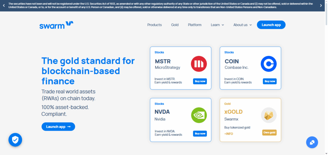This screenshot has width=328, height=155.
Task: Click the xGOLD gold nugget icon
Action: pos(269,115)
